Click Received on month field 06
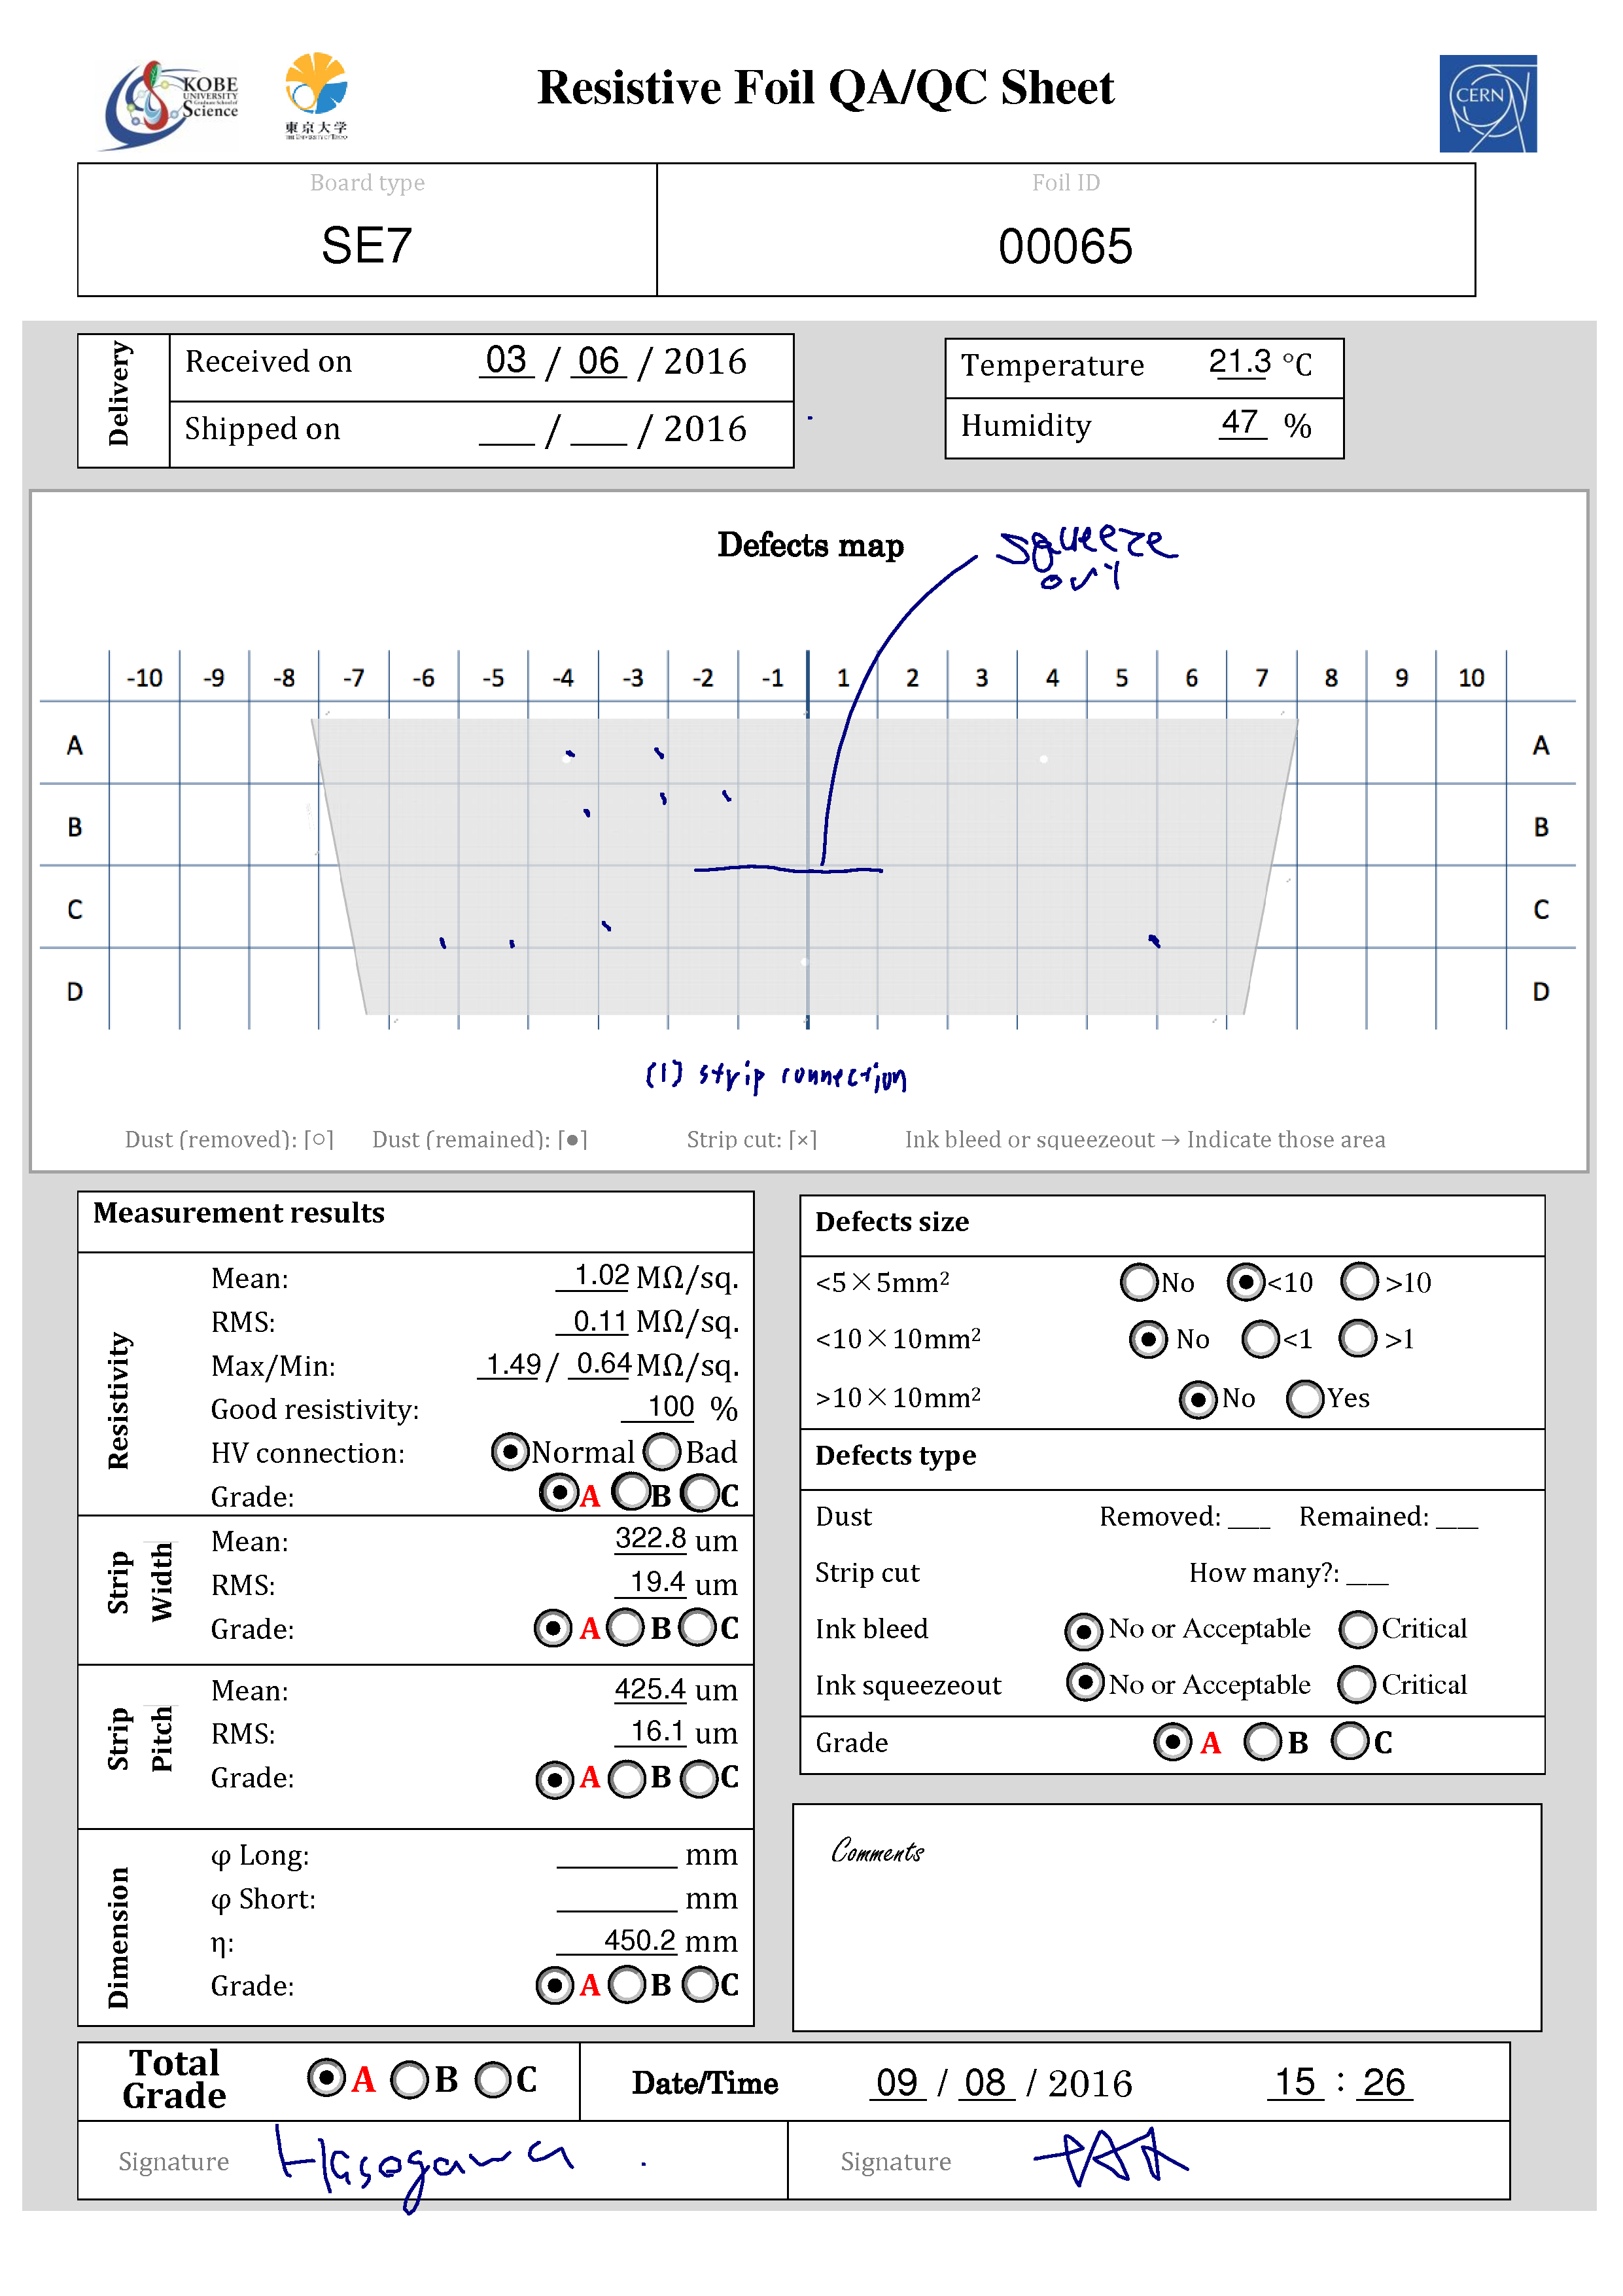 point(599,360)
